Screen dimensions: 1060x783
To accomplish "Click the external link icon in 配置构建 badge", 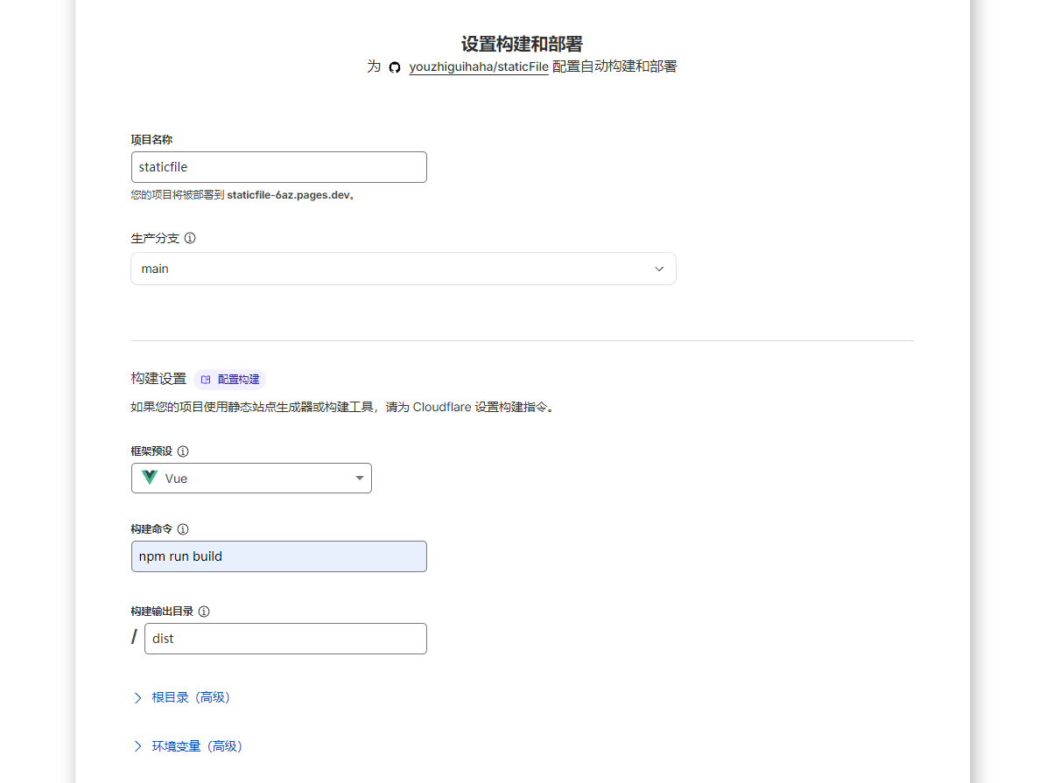I will click(x=206, y=380).
